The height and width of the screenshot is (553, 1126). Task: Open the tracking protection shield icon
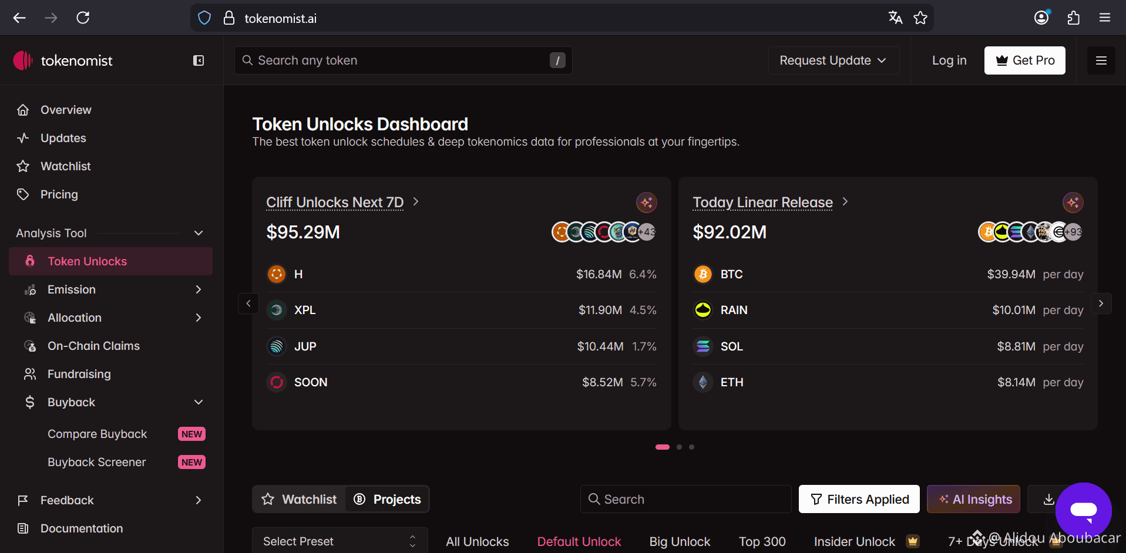[x=204, y=18]
